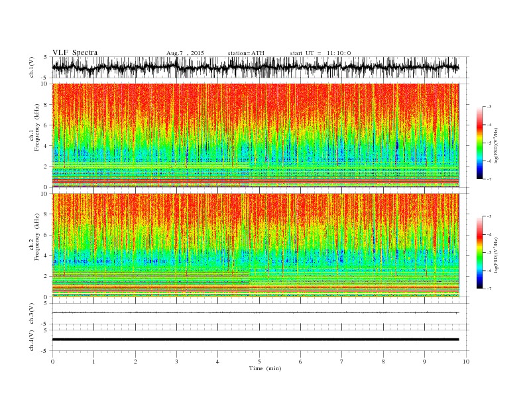This screenshot has height=406, width=525.
Task: Click time axis tick label "4"
Action: (x=217, y=362)
